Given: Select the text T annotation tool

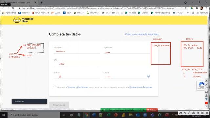Looking at the screenshot, I should point(206,99).
